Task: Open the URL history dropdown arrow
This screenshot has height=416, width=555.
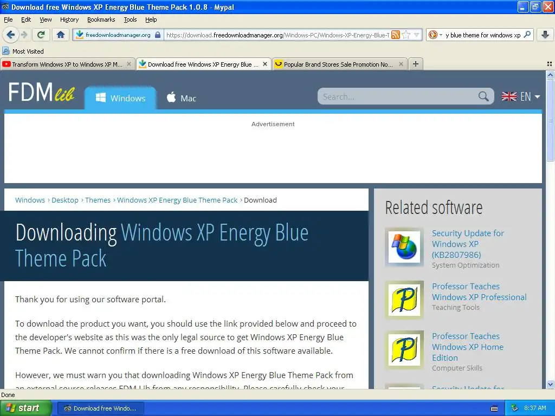Action: tap(417, 35)
